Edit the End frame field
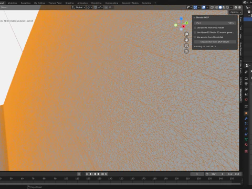The image size is (252, 189). point(234,174)
